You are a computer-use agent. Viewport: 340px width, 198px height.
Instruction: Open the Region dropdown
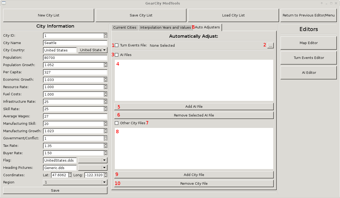click(75, 182)
